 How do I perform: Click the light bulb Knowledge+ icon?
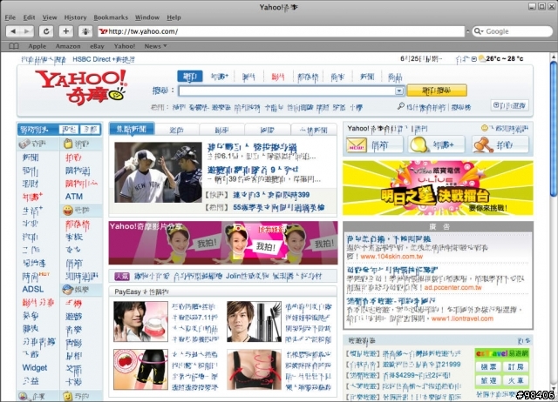tap(418, 145)
